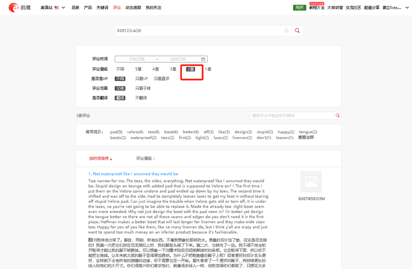Open the 教程大全 link
Viewport: 412px width, 269px height.
point(317,7)
